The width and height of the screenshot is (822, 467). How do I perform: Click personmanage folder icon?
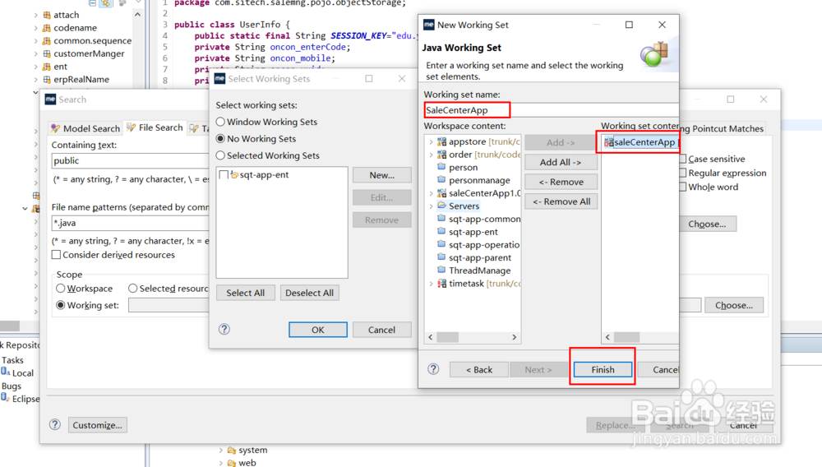tap(441, 180)
